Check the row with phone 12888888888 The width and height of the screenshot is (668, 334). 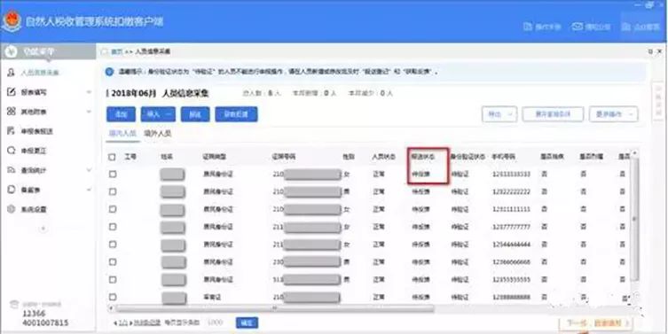(112, 297)
